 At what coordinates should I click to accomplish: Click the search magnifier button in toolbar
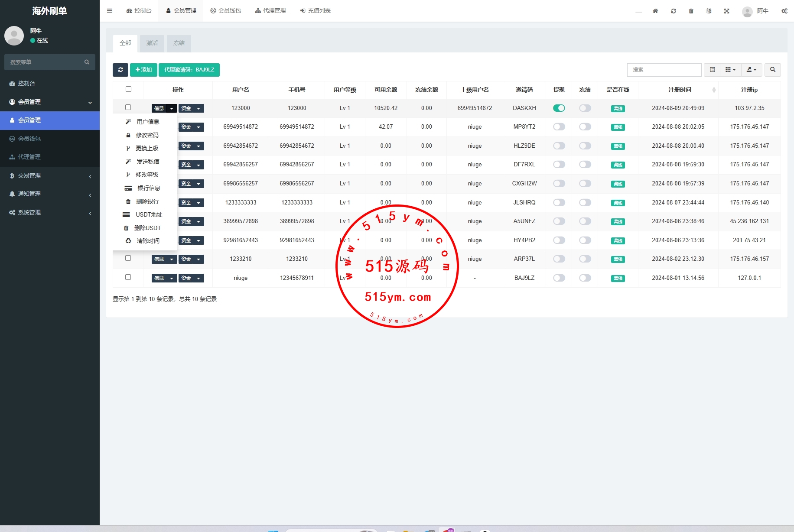[772, 70]
